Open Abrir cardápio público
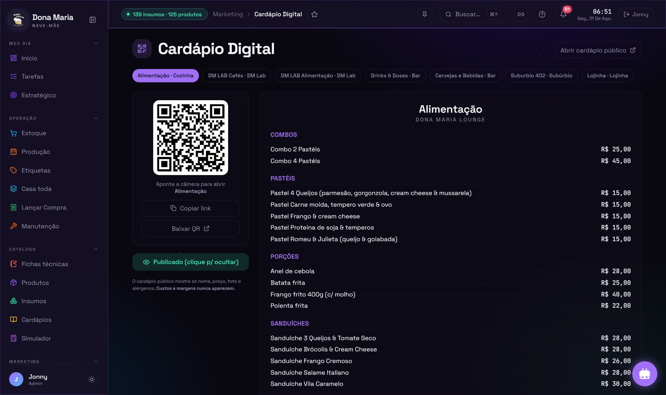The width and height of the screenshot is (666, 395). click(x=598, y=50)
